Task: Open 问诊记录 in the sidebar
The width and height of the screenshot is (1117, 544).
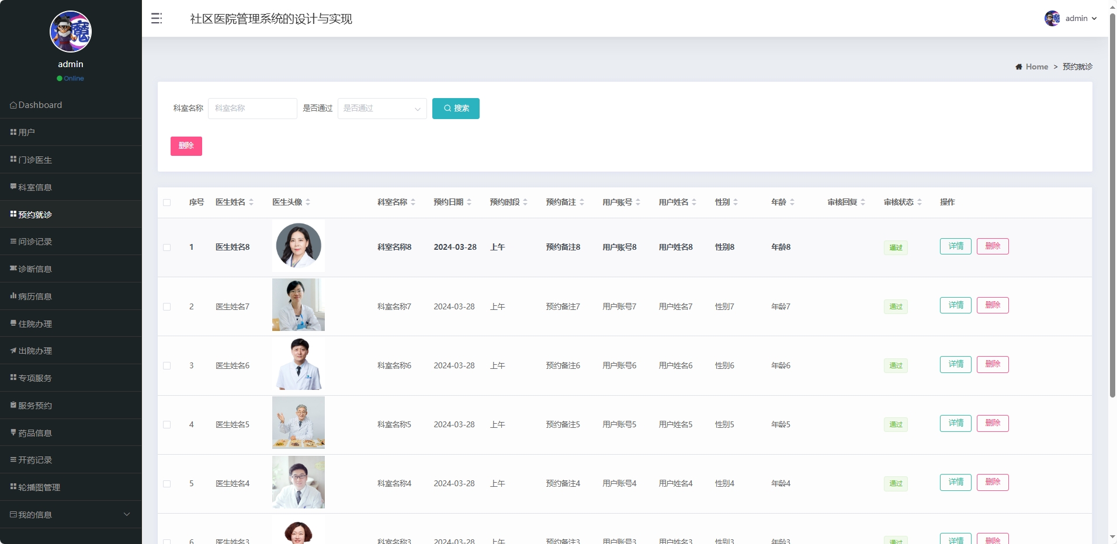Action: 71,242
